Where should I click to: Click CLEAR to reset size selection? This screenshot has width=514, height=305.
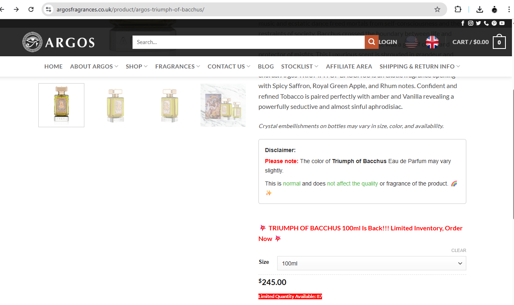coord(459,250)
